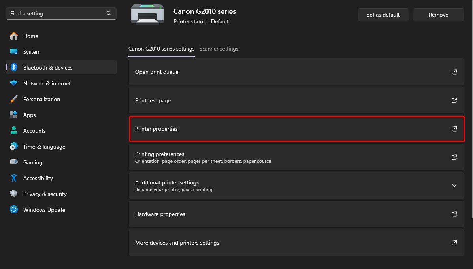Open Printing preferences title

160,154
